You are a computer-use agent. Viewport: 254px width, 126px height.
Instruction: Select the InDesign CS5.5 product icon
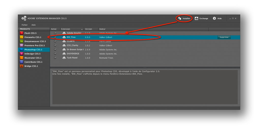tap(22, 54)
